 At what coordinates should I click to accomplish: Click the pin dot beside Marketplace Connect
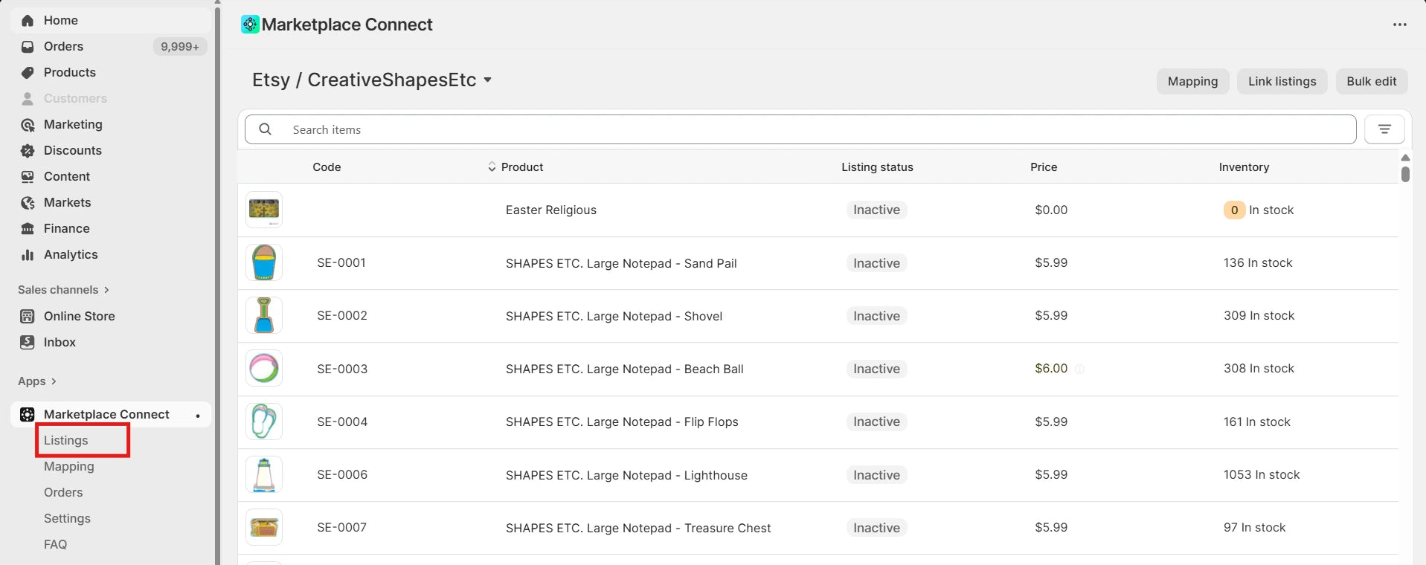(198, 416)
